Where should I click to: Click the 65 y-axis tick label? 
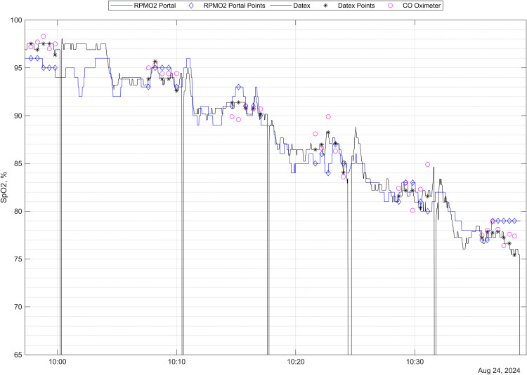18,355
